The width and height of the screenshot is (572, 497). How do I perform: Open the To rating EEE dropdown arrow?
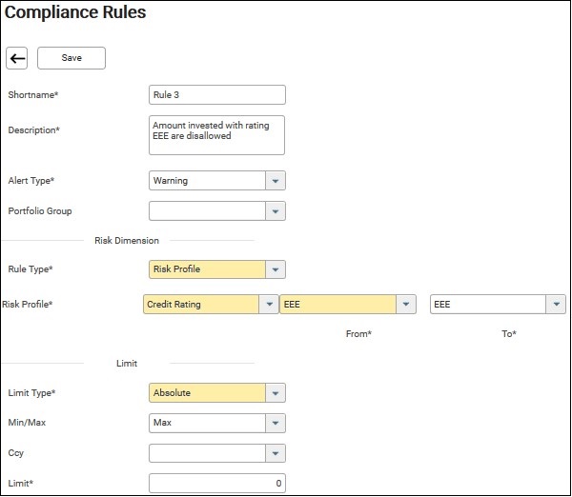pyautogui.click(x=556, y=305)
